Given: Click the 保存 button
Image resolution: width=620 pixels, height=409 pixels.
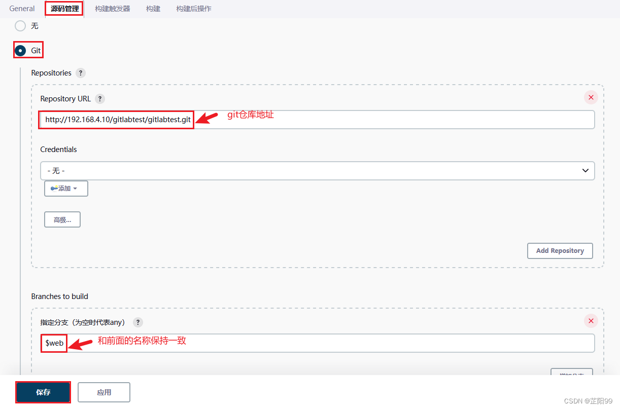Looking at the screenshot, I should [x=43, y=392].
